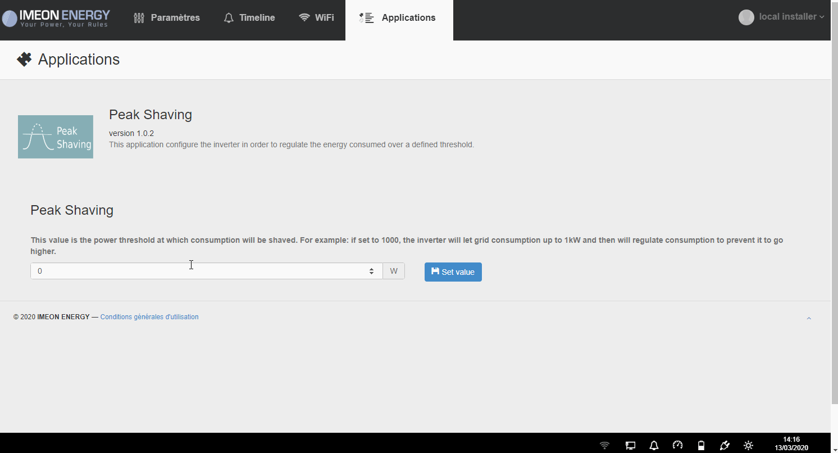
Task: Click the number spinner arrows in threshold field
Action: click(371, 271)
